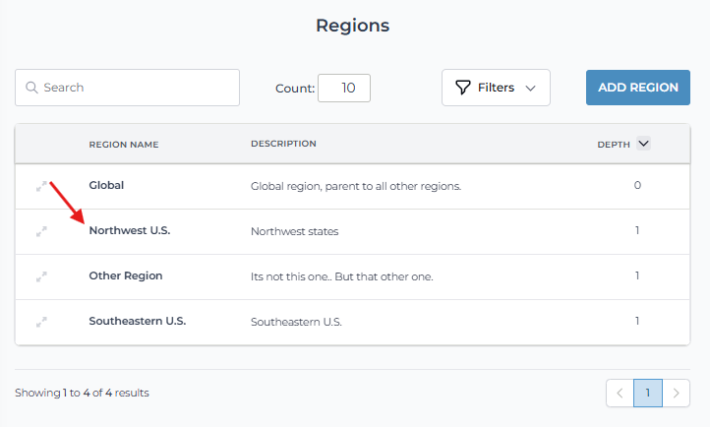This screenshot has height=427, width=710.
Task: Select the Other Region row name
Action: [x=126, y=276]
